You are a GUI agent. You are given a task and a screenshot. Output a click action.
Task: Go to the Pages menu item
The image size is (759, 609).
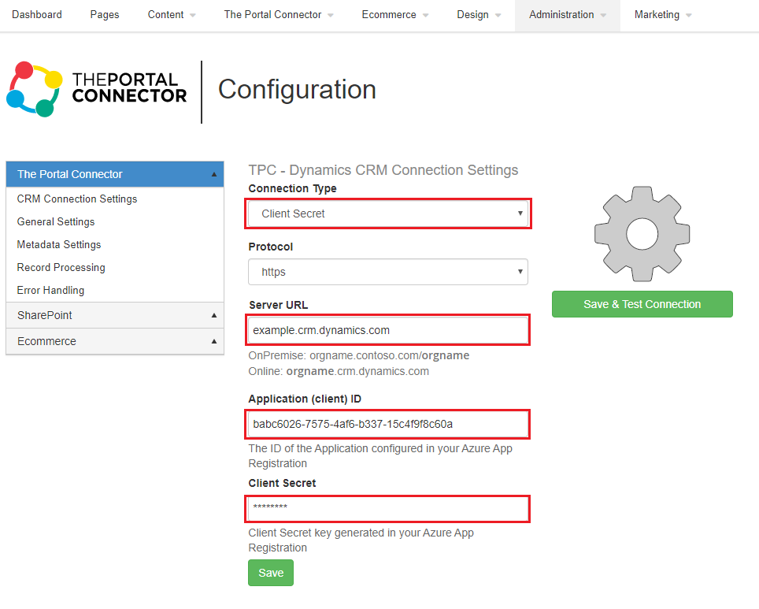click(105, 14)
